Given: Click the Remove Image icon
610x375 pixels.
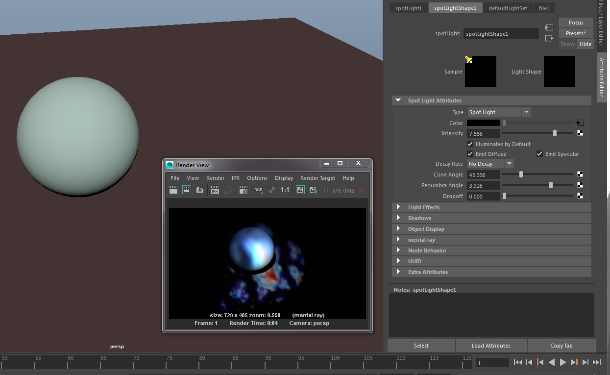Looking at the screenshot, I should 314,190.
